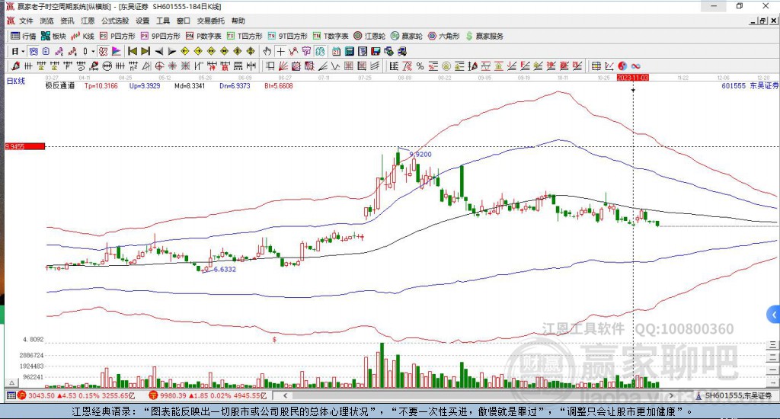Click the status bar keyboard icon
This screenshot has width=780, height=419.
pyautogui.click(x=11, y=395)
